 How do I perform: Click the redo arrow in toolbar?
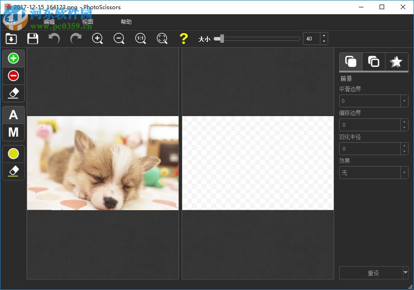[x=75, y=39]
